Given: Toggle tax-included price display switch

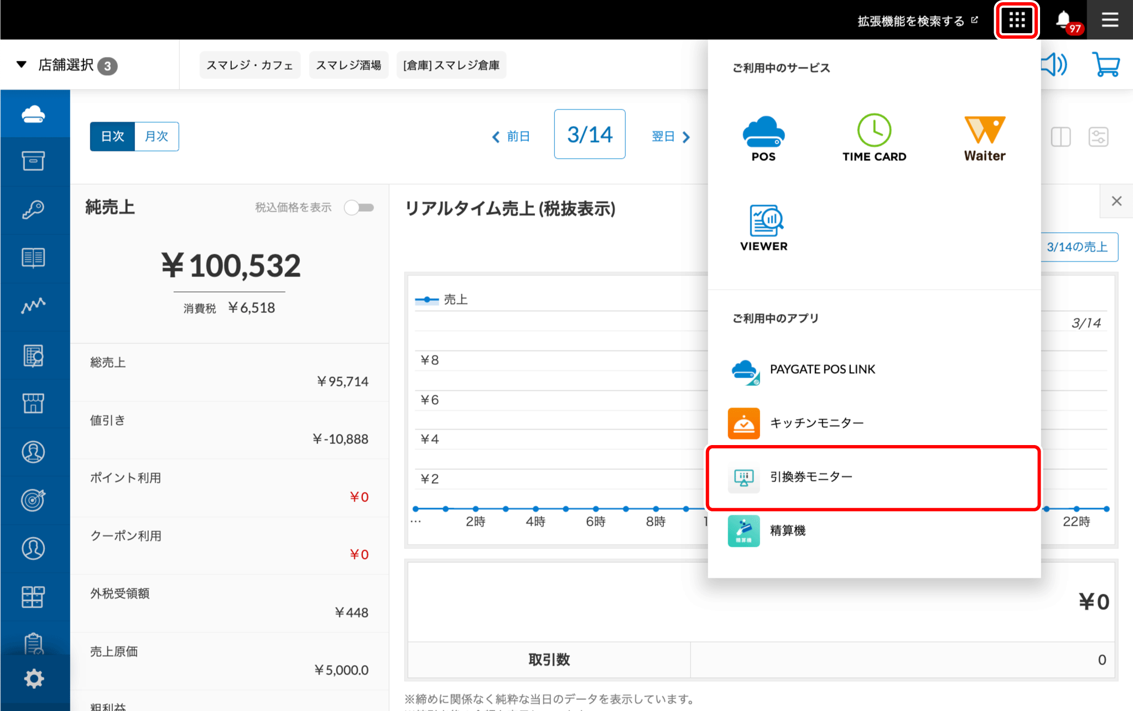Looking at the screenshot, I should pos(359,208).
